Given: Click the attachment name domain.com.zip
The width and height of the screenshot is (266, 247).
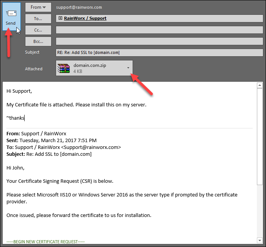Looking at the screenshot, I should 90,65.
